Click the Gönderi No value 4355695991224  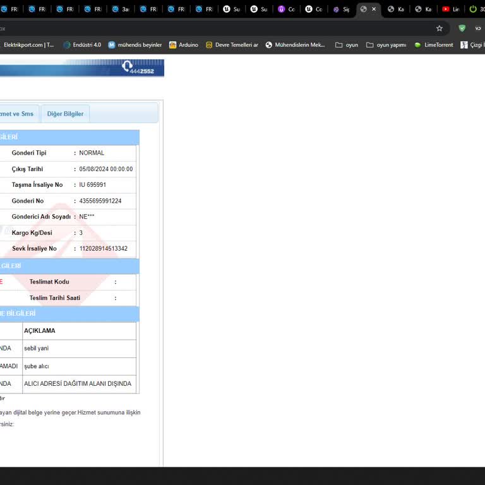click(x=100, y=201)
